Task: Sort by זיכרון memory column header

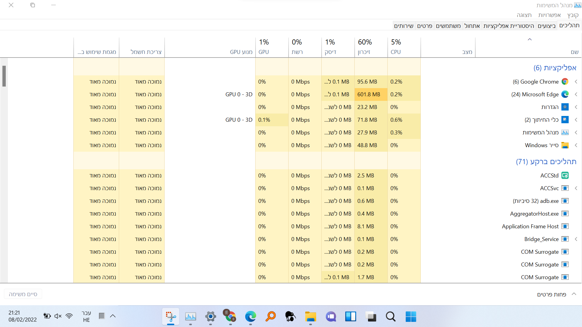Action: [371, 47]
